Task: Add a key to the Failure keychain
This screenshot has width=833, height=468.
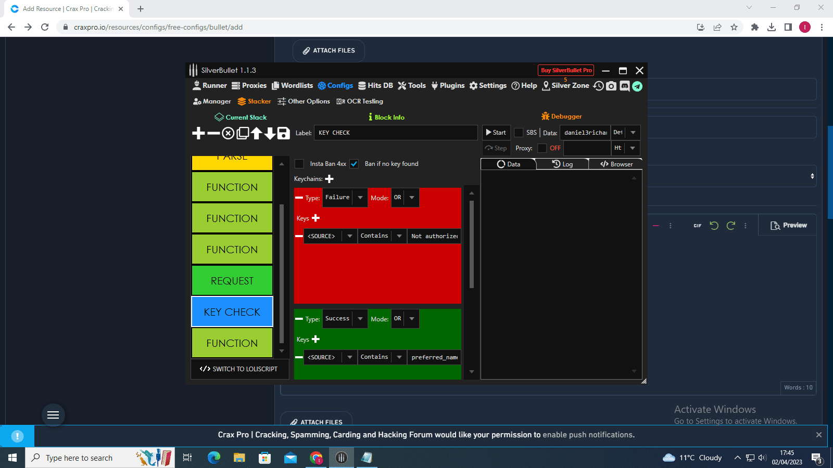Action: point(315,218)
